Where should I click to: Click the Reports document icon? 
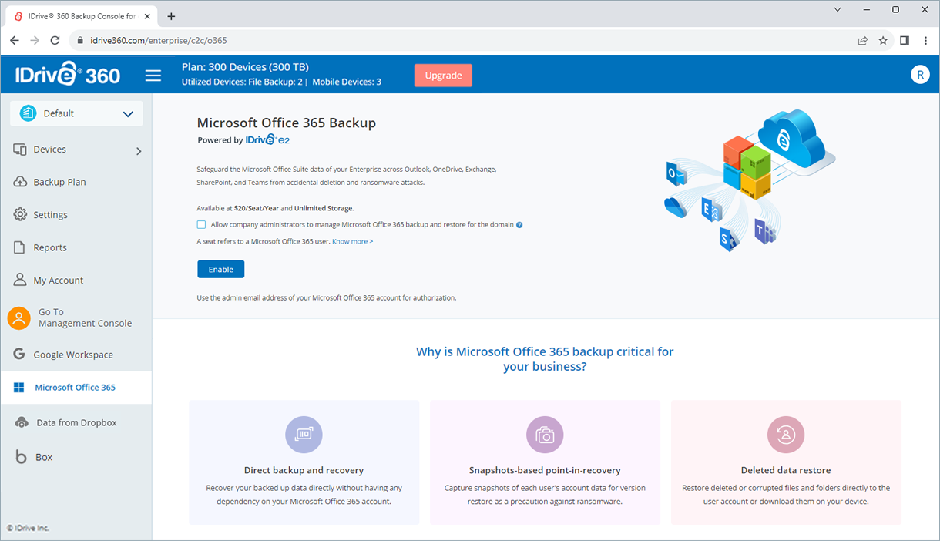pyautogui.click(x=20, y=247)
